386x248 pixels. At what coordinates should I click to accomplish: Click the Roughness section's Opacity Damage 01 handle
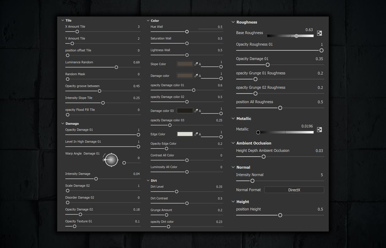[x=268, y=65]
